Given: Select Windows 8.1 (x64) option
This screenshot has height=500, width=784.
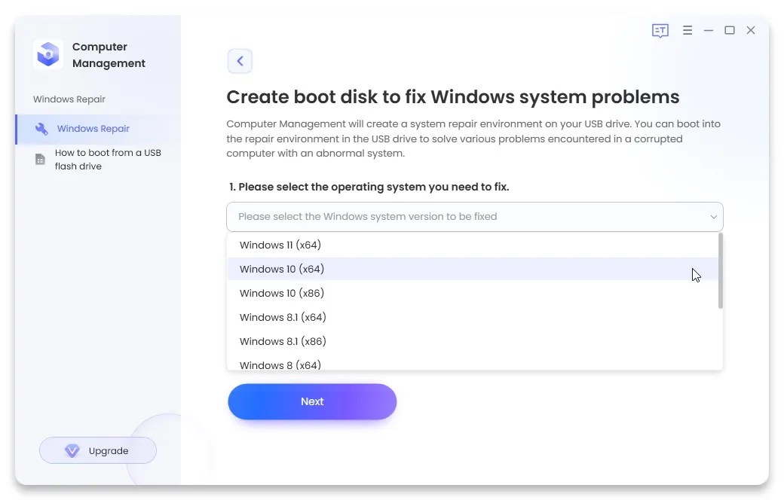Looking at the screenshot, I should coord(283,317).
